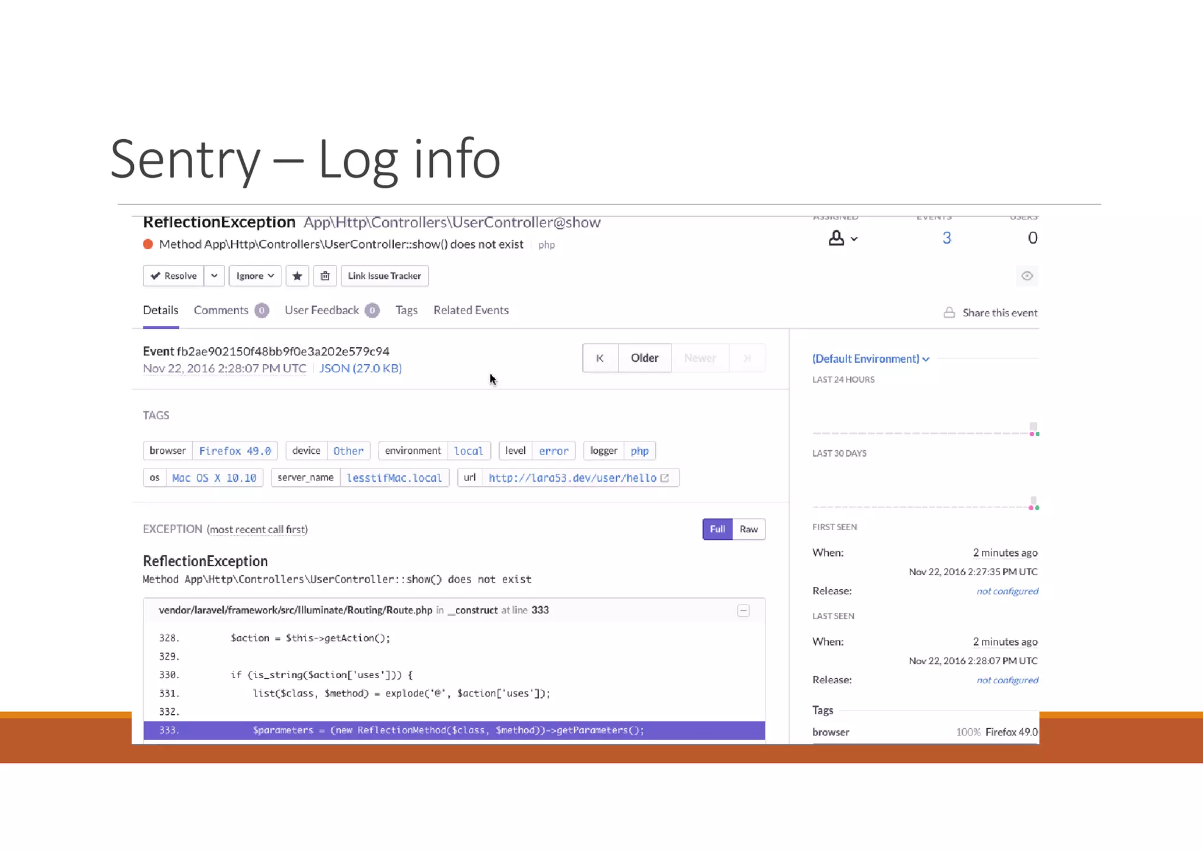Select Full exception view
This screenshot has width=1203, height=850.
tap(717, 529)
